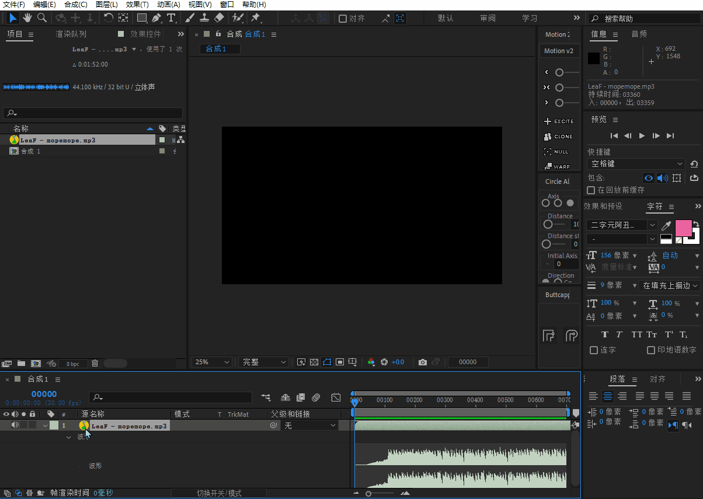
Task: Open the 空格键 shortcut dropdown
Action: point(635,164)
